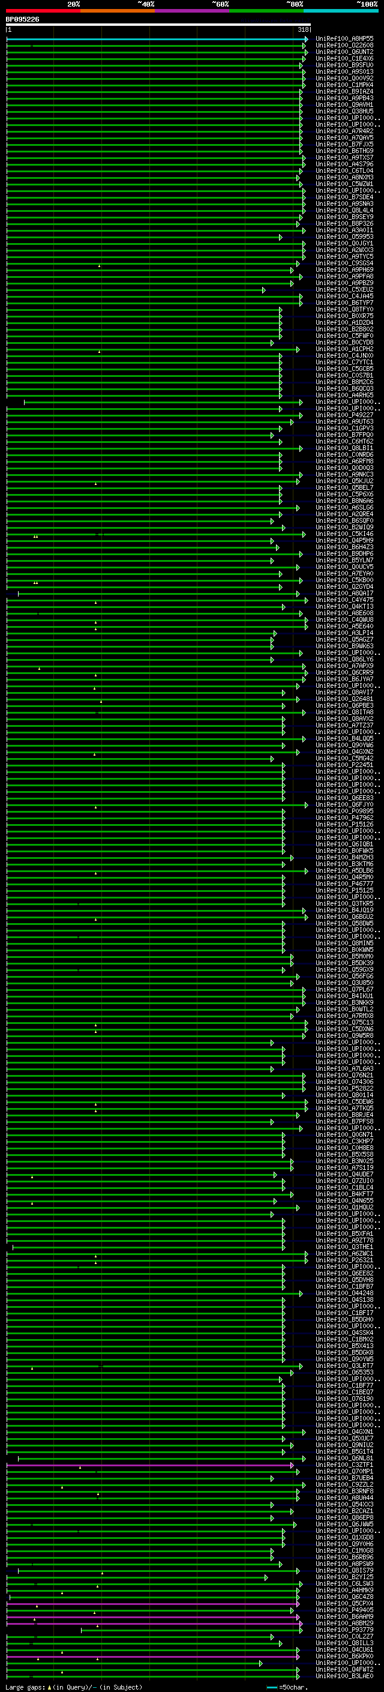Click the UniRef100_P93779 entry

[x=344, y=1631]
